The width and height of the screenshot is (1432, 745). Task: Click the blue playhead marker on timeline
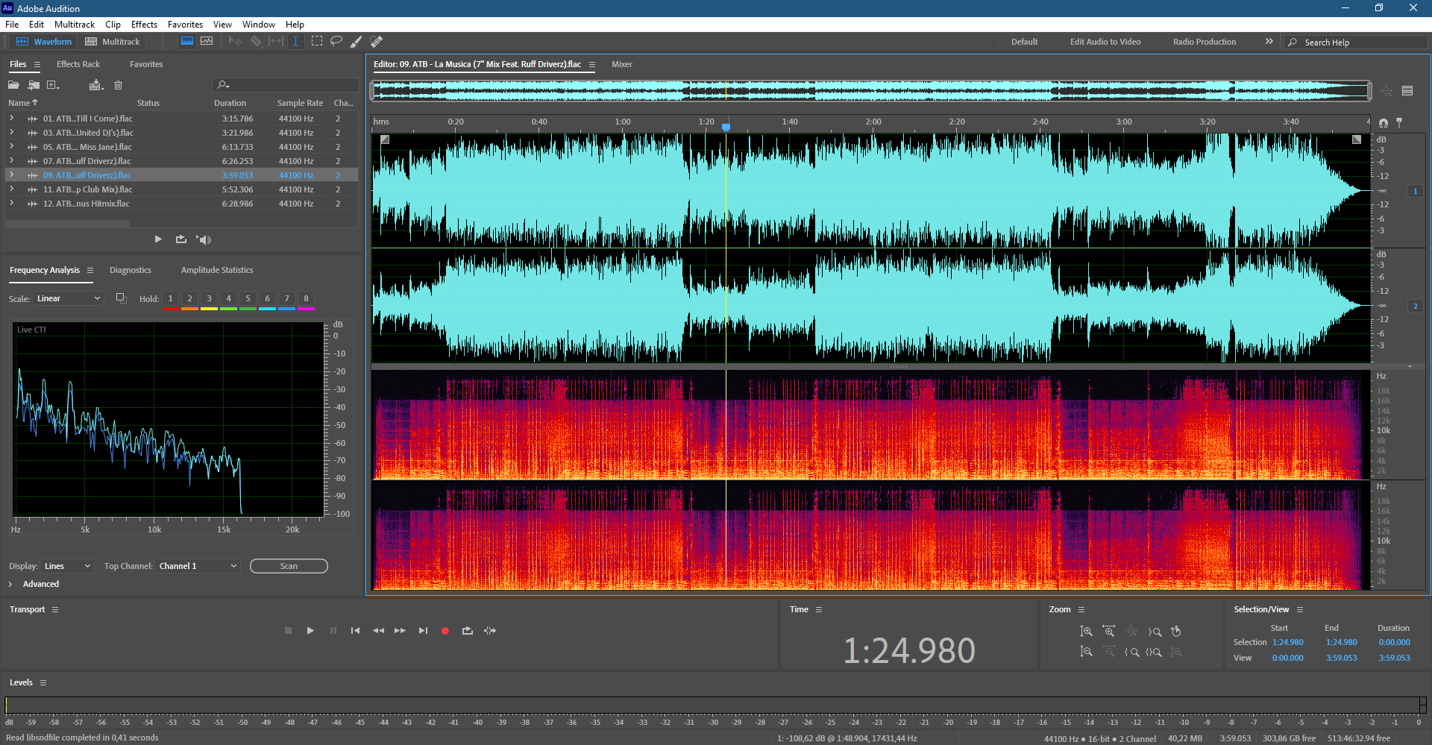(726, 128)
